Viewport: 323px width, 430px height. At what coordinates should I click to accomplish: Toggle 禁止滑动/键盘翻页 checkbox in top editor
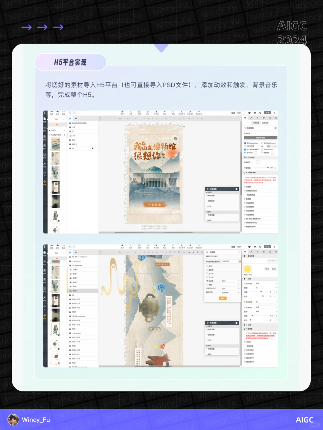pyautogui.click(x=245, y=150)
